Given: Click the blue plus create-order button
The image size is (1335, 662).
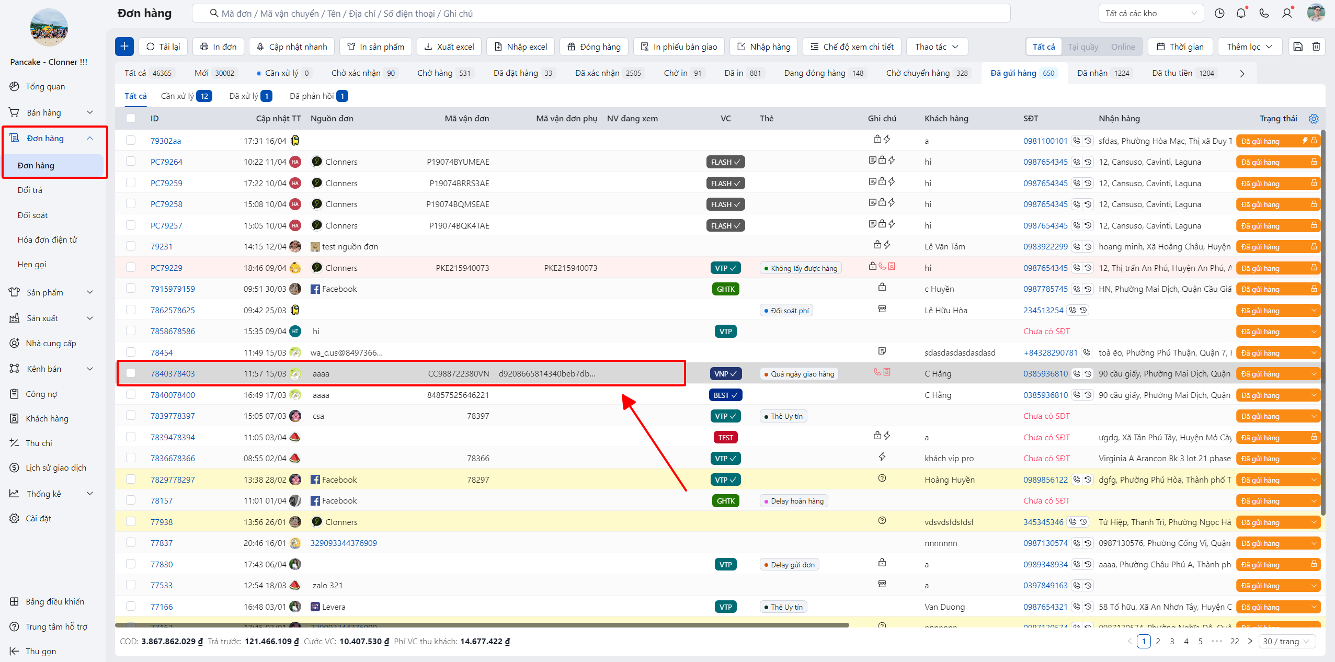Looking at the screenshot, I should coord(124,47).
